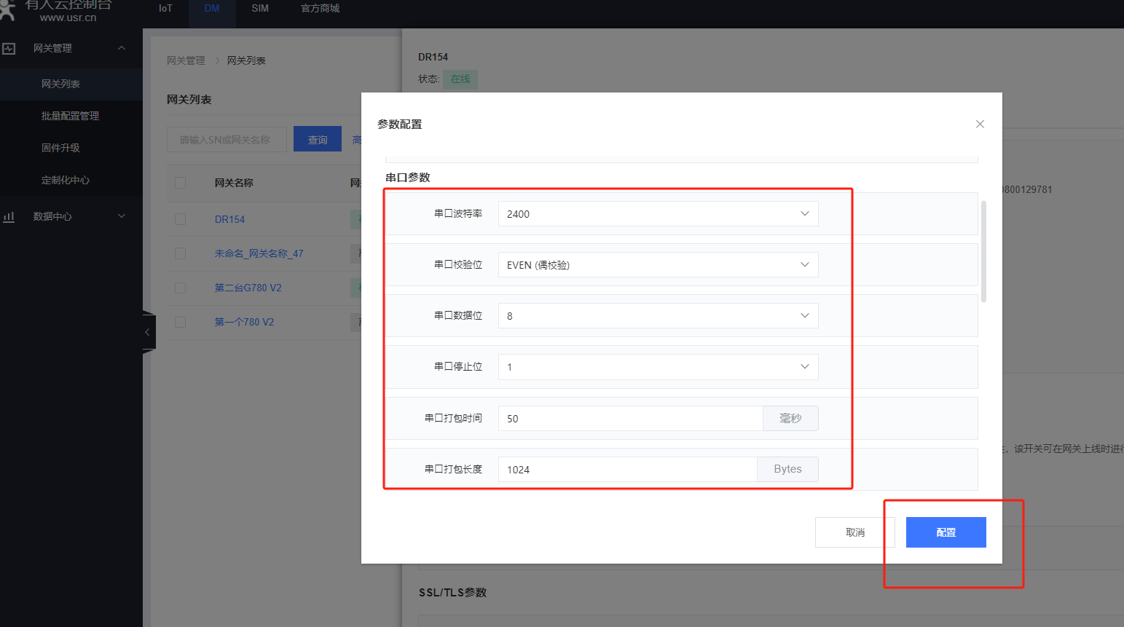The width and height of the screenshot is (1124, 627).
Task: Collapse the 网关管理 menu chevron
Action: click(122, 49)
